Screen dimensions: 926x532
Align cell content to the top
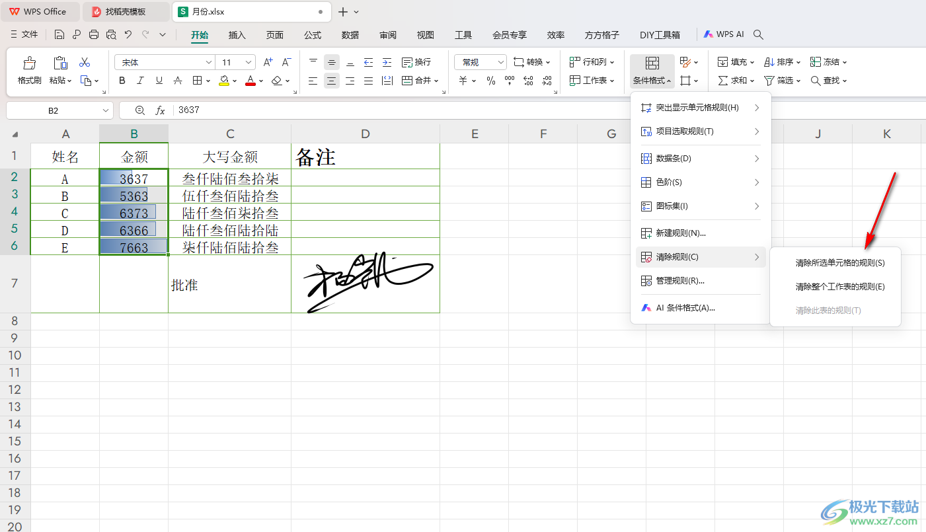click(313, 62)
